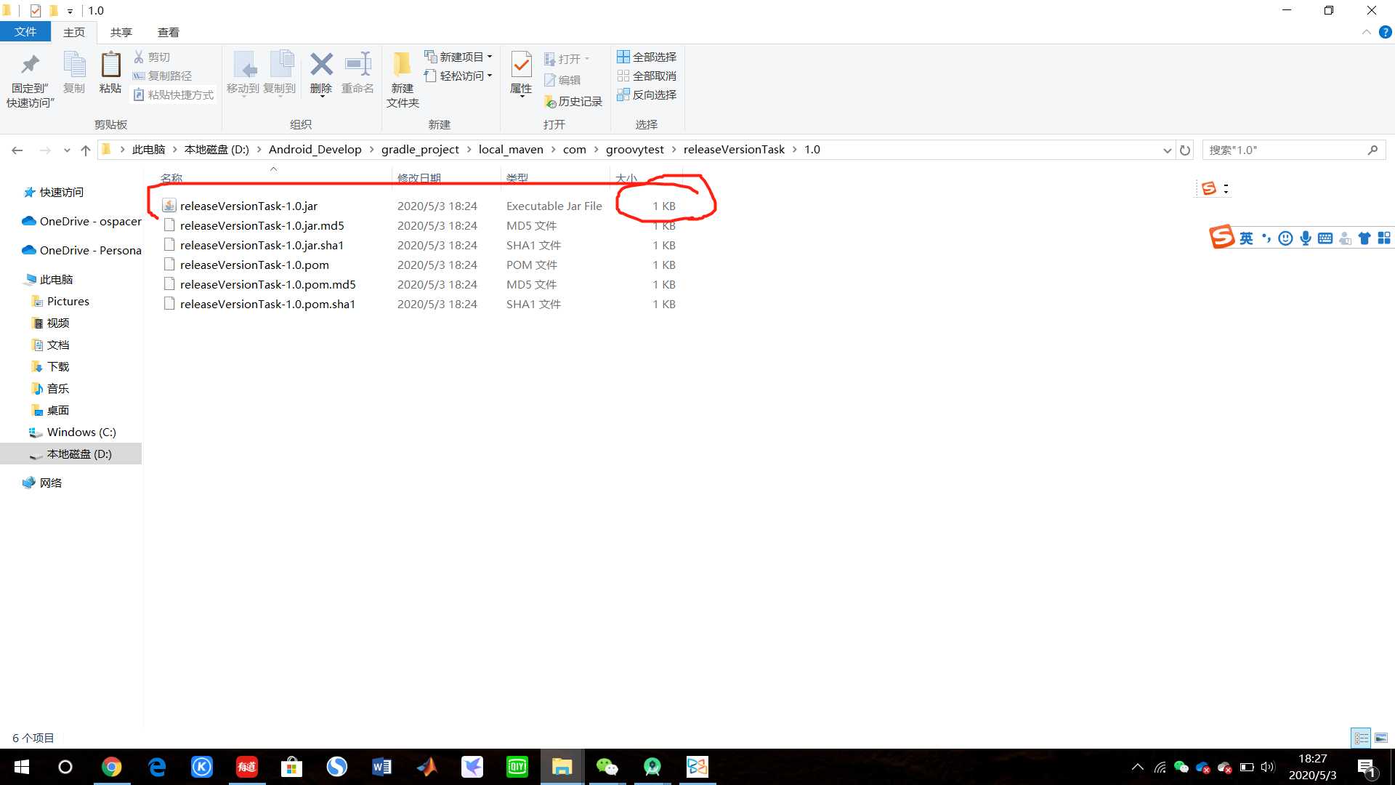Open History from the ribbon
The width and height of the screenshot is (1395, 785).
click(573, 101)
